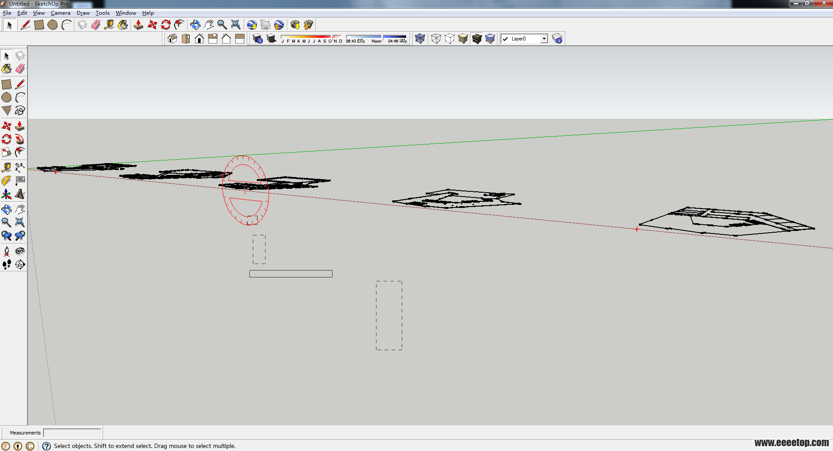Click the credits status bar icon
The image size is (833, 451).
pyautogui.click(x=18, y=446)
